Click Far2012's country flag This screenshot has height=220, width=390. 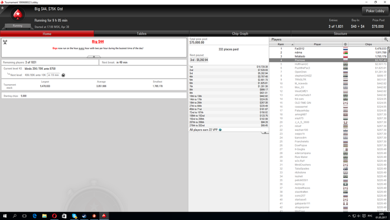click(x=345, y=49)
